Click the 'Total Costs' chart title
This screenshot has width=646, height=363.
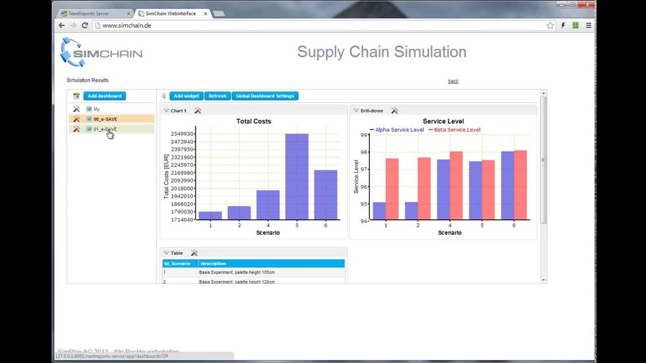pos(253,122)
